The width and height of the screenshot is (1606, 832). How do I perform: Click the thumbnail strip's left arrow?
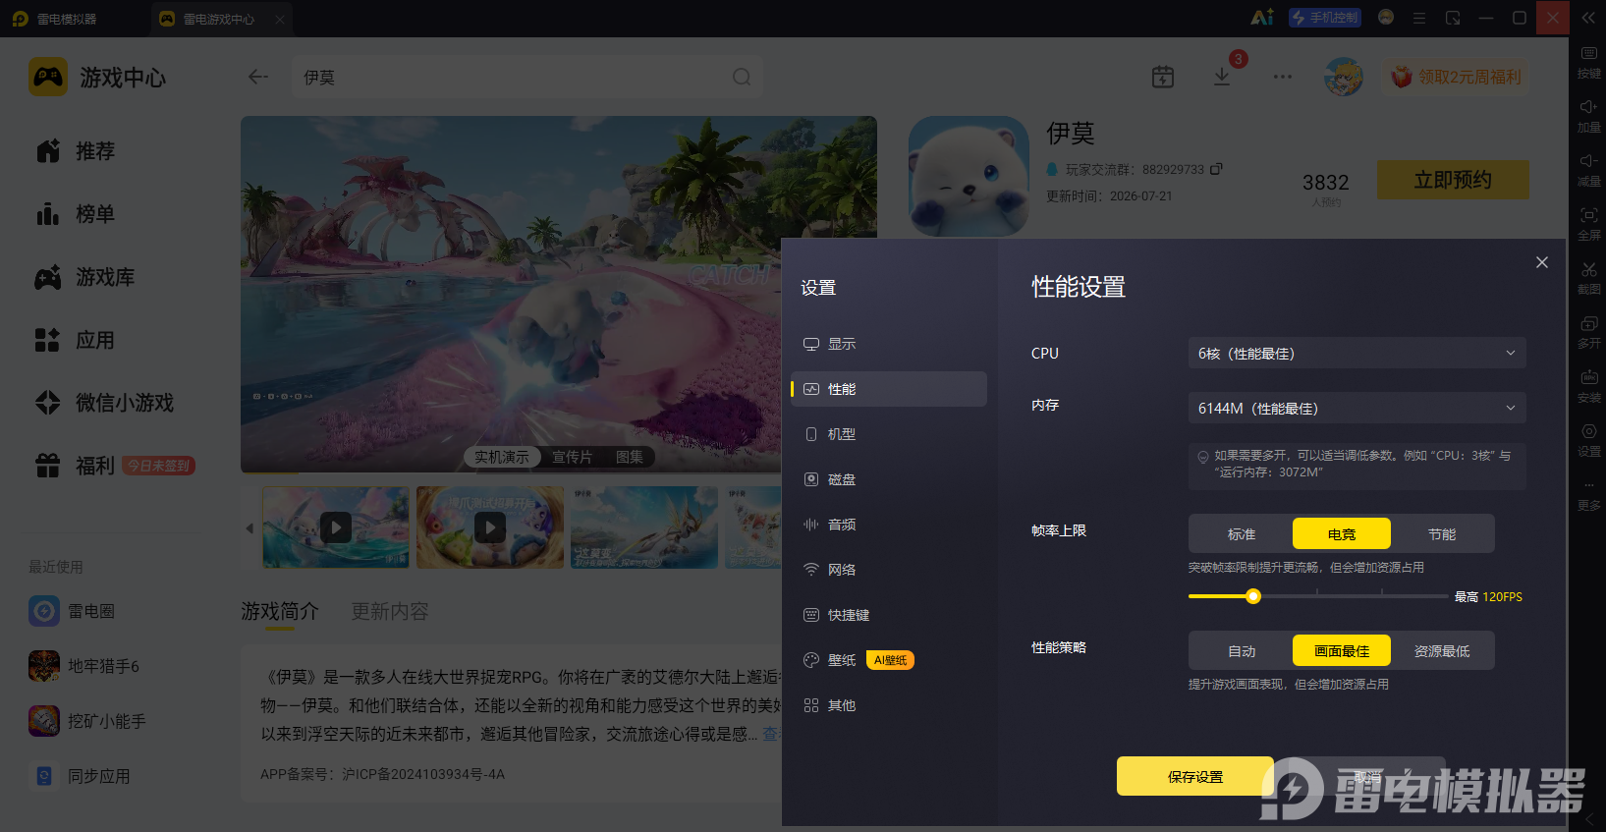coord(249,527)
